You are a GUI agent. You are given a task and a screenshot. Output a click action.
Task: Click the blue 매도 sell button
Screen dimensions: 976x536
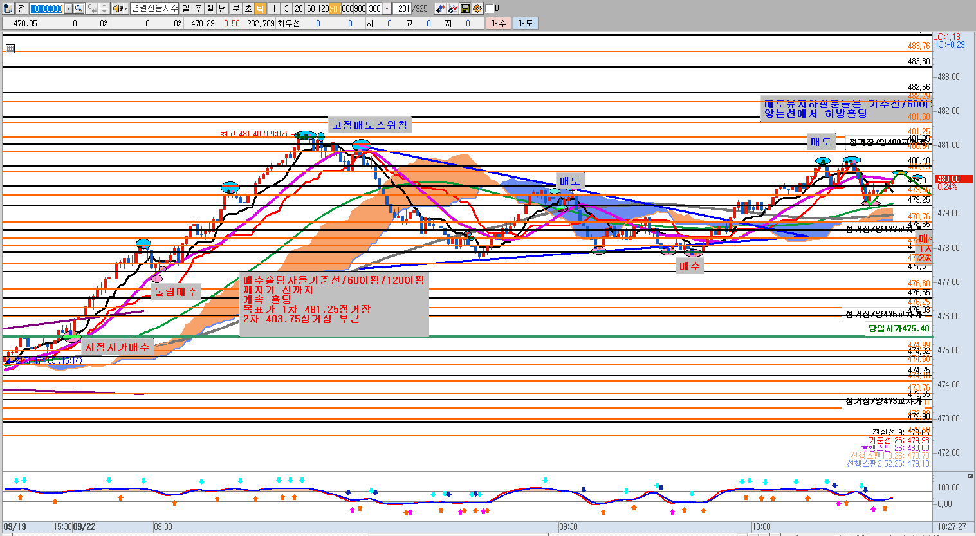pyautogui.click(x=525, y=23)
